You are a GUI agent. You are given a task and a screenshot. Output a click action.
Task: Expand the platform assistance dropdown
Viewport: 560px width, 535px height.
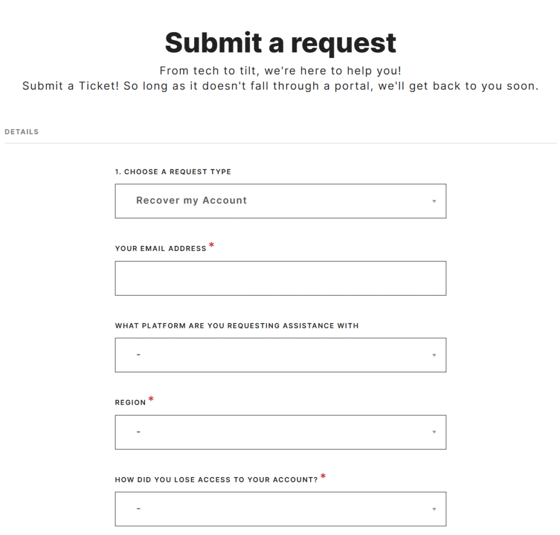tap(280, 355)
